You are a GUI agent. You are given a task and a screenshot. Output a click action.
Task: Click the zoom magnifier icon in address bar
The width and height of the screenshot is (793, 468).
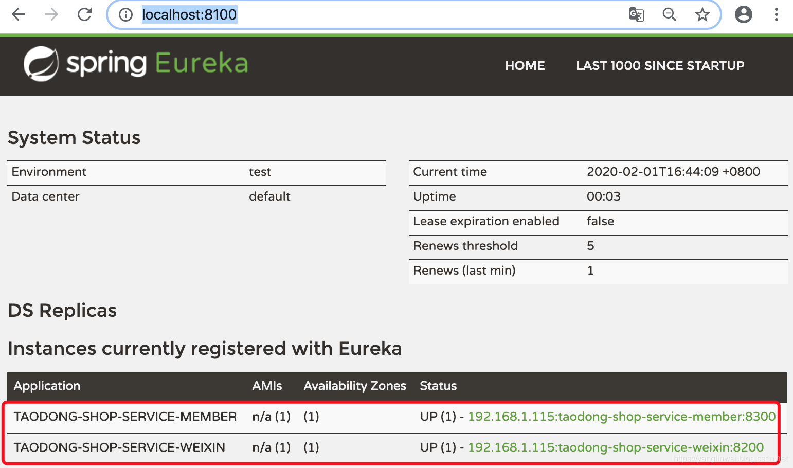tap(670, 14)
